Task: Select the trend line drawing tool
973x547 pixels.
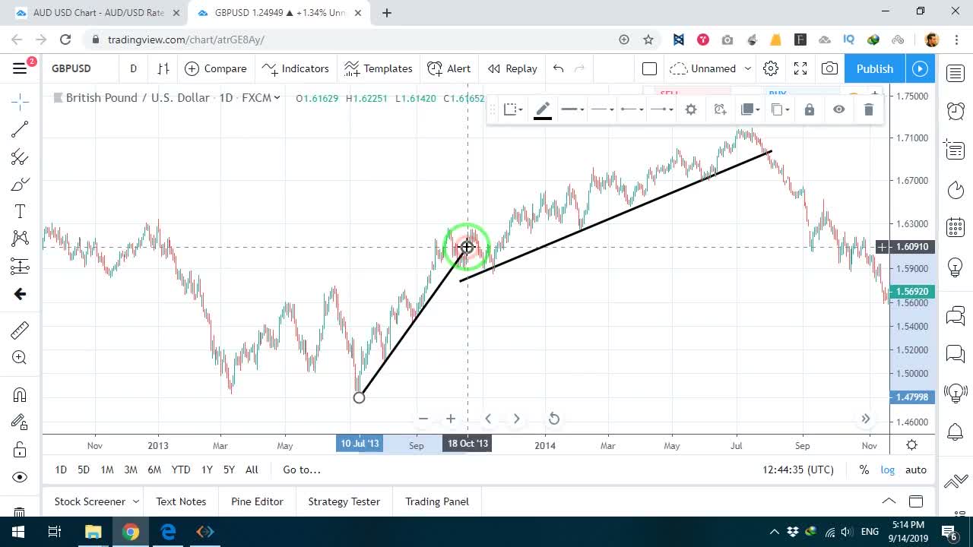Action: (20, 129)
